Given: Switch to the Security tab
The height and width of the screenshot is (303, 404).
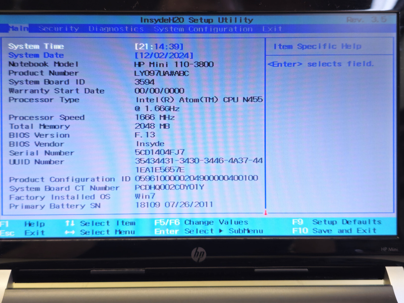Looking at the screenshot, I should [59, 29].
